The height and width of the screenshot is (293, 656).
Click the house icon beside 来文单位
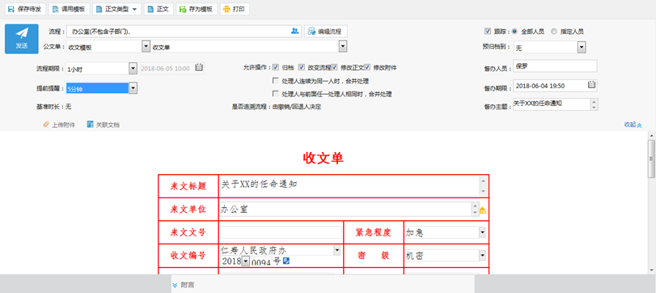tap(483, 210)
